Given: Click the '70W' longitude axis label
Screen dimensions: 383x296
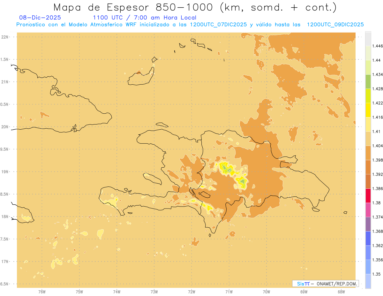Looking at the screenshot, I should [267, 292].
